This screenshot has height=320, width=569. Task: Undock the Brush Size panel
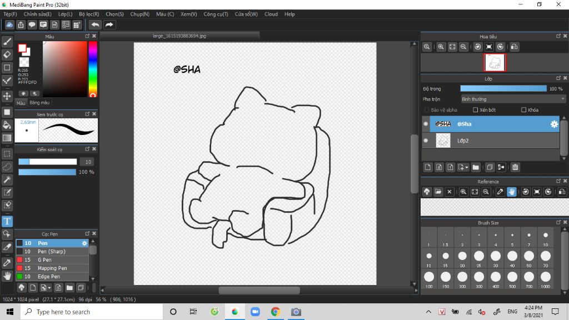[558, 222]
